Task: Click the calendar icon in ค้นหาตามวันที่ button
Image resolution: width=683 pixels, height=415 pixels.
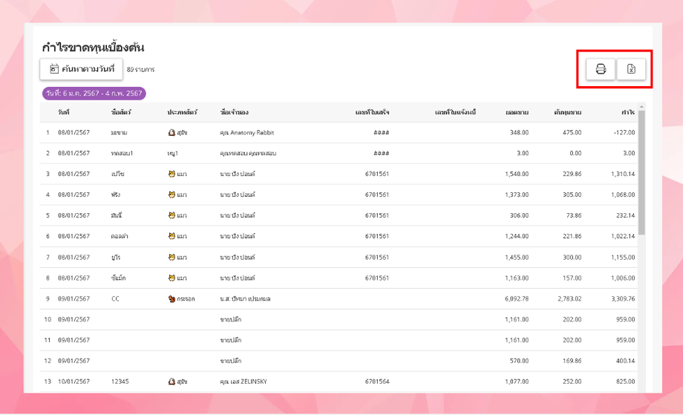Action: (x=53, y=69)
